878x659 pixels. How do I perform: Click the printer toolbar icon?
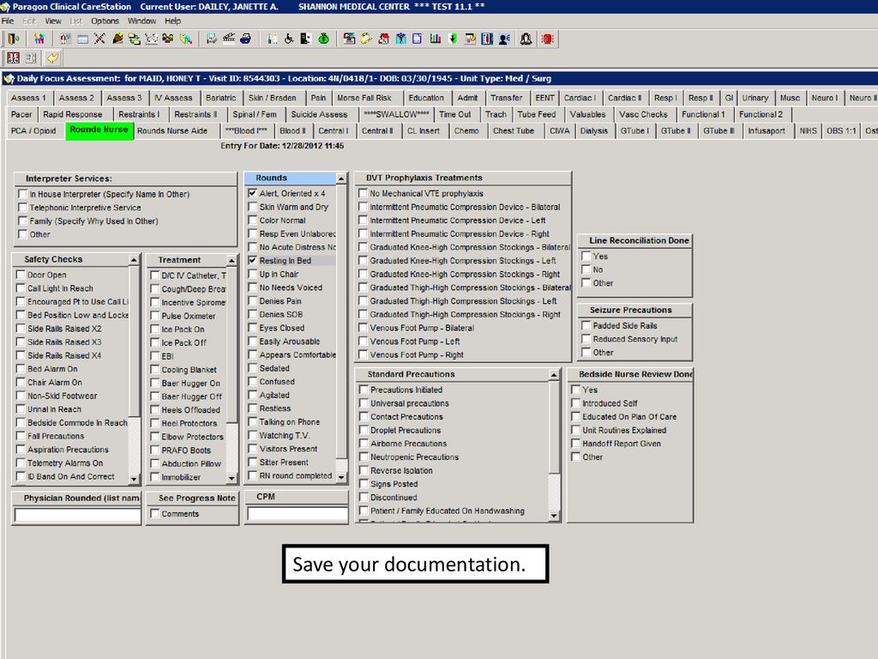(x=246, y=39)
